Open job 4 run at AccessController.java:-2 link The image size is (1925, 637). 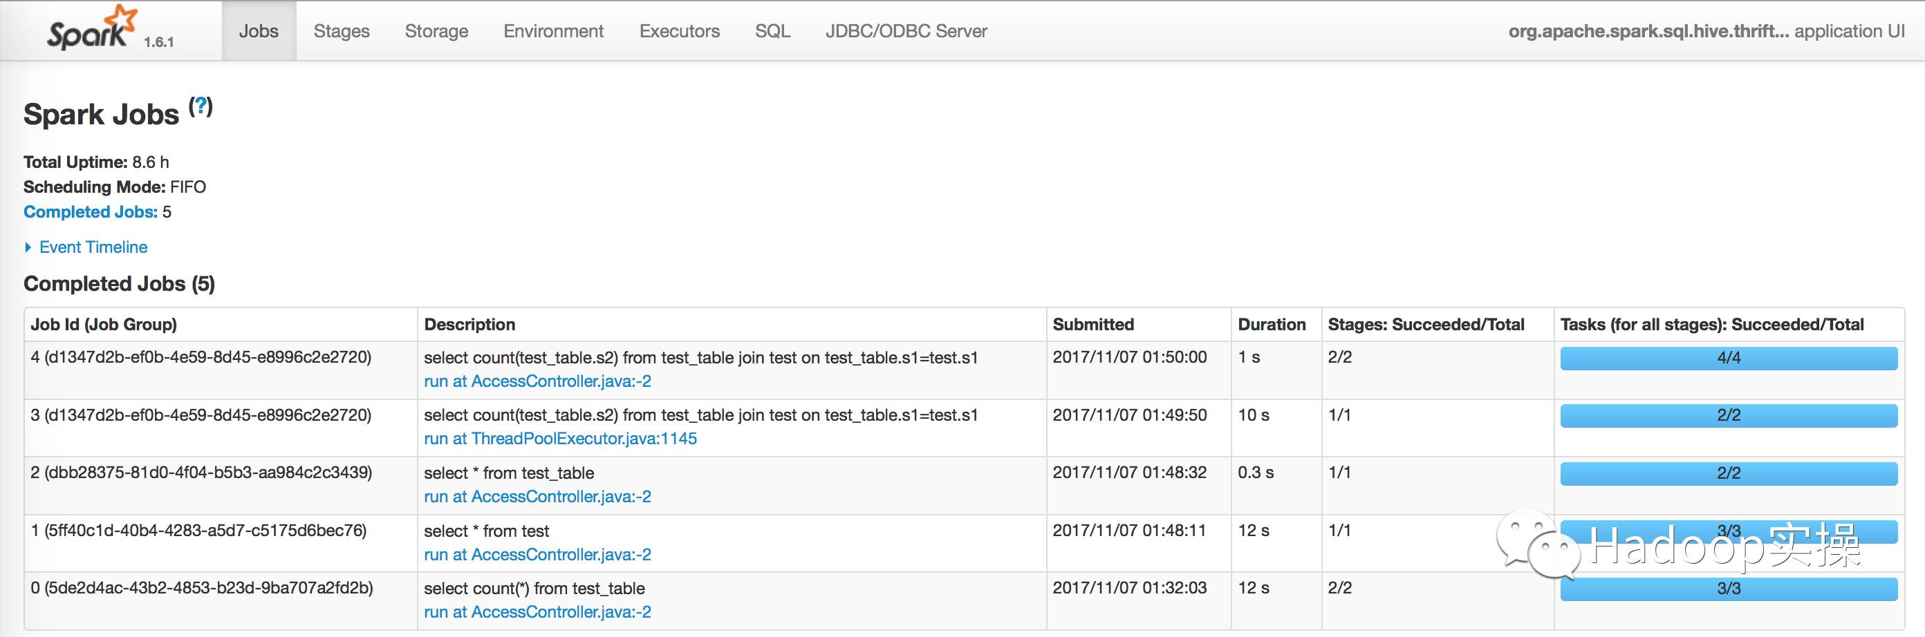537,381
